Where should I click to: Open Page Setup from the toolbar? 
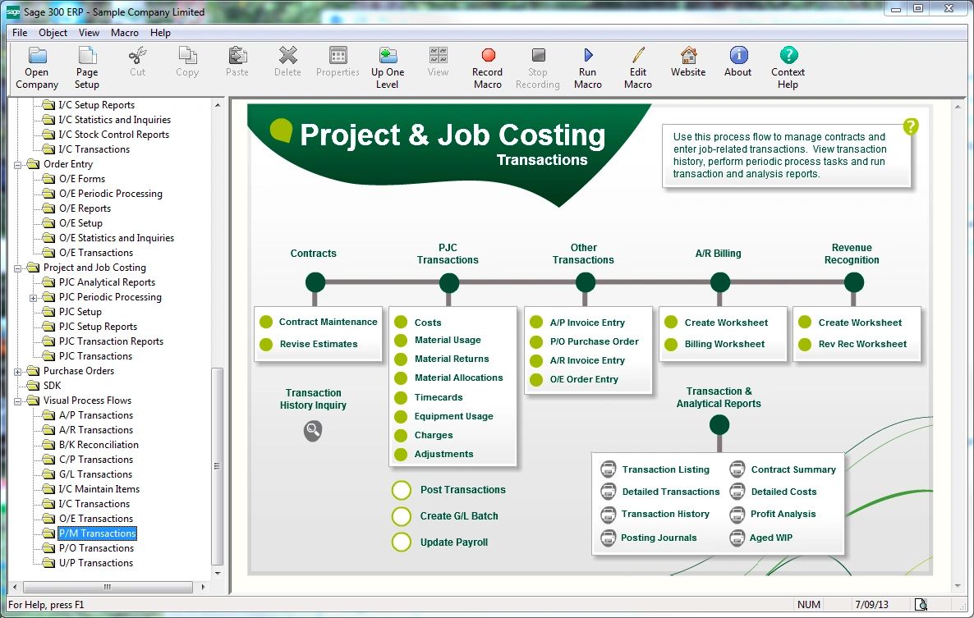pos(87,56)
